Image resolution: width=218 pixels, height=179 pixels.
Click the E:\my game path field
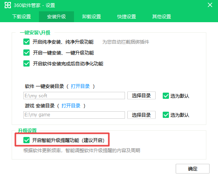click(x=74, y=115)
